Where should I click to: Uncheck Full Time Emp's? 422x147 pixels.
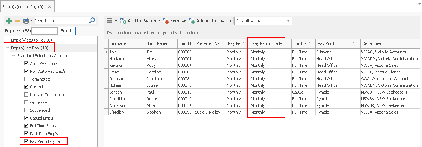[26, 126]
